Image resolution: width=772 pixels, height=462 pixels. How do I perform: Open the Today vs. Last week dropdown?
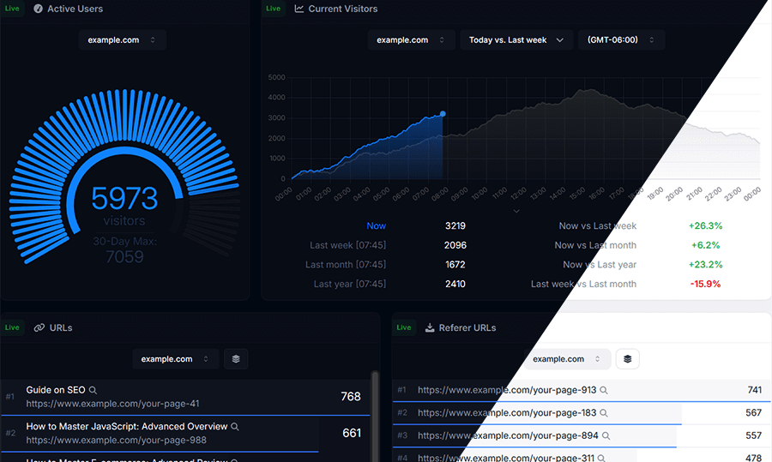(516, 39)
